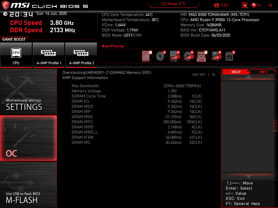
Task: Select the USB CD/DVD boot device icon
Action: click(x=188, y=56)
